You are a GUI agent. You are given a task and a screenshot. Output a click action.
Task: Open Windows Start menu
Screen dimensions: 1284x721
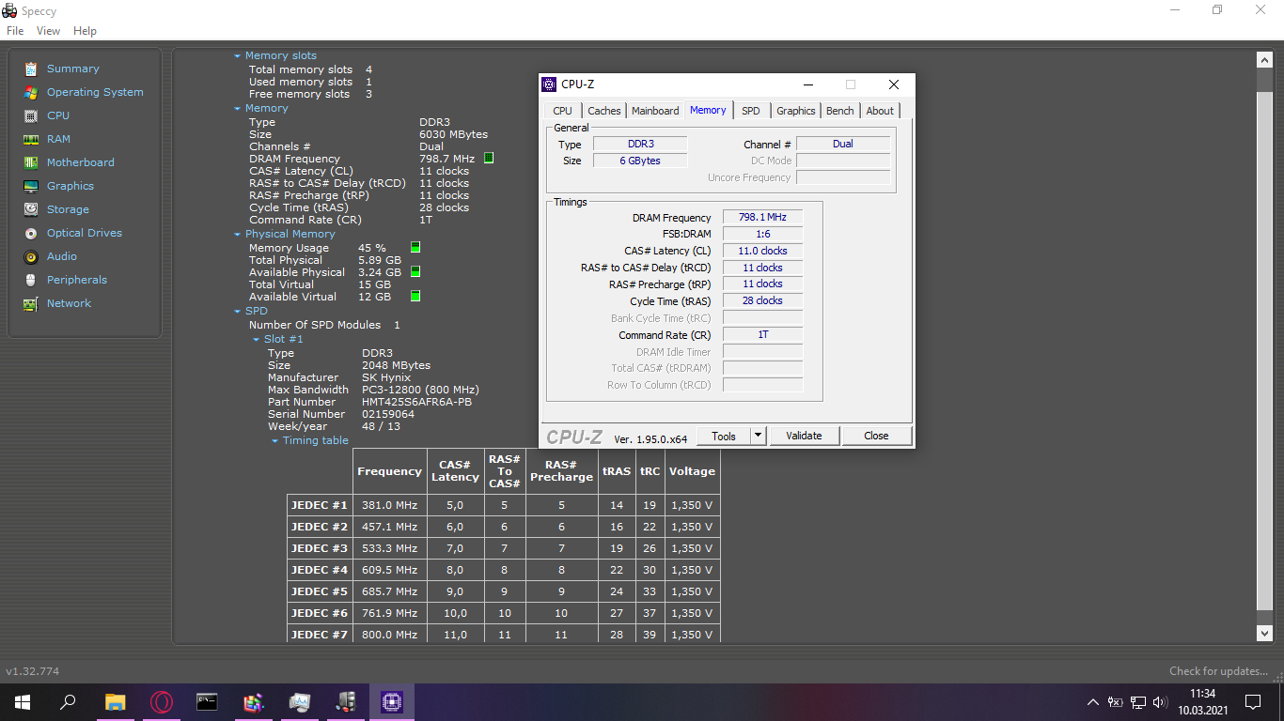(22, 701)
